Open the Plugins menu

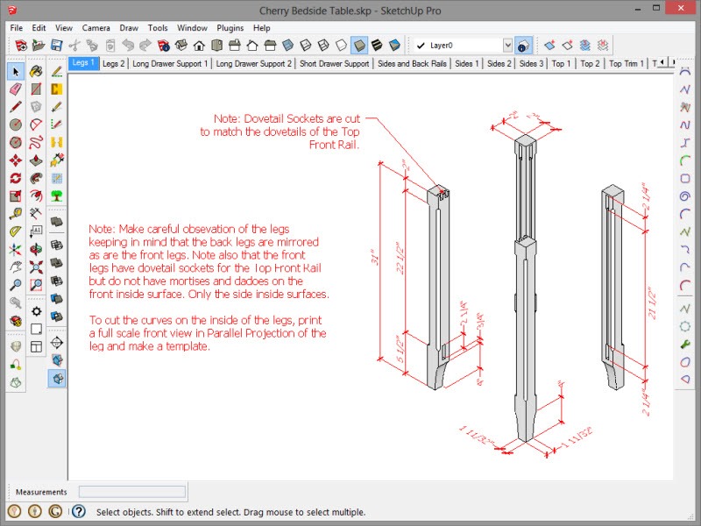tap(230, 28)
